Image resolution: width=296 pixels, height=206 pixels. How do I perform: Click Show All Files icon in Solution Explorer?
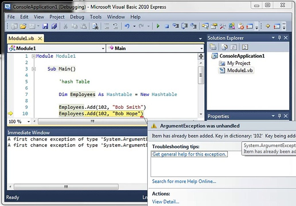click(225, 47)
